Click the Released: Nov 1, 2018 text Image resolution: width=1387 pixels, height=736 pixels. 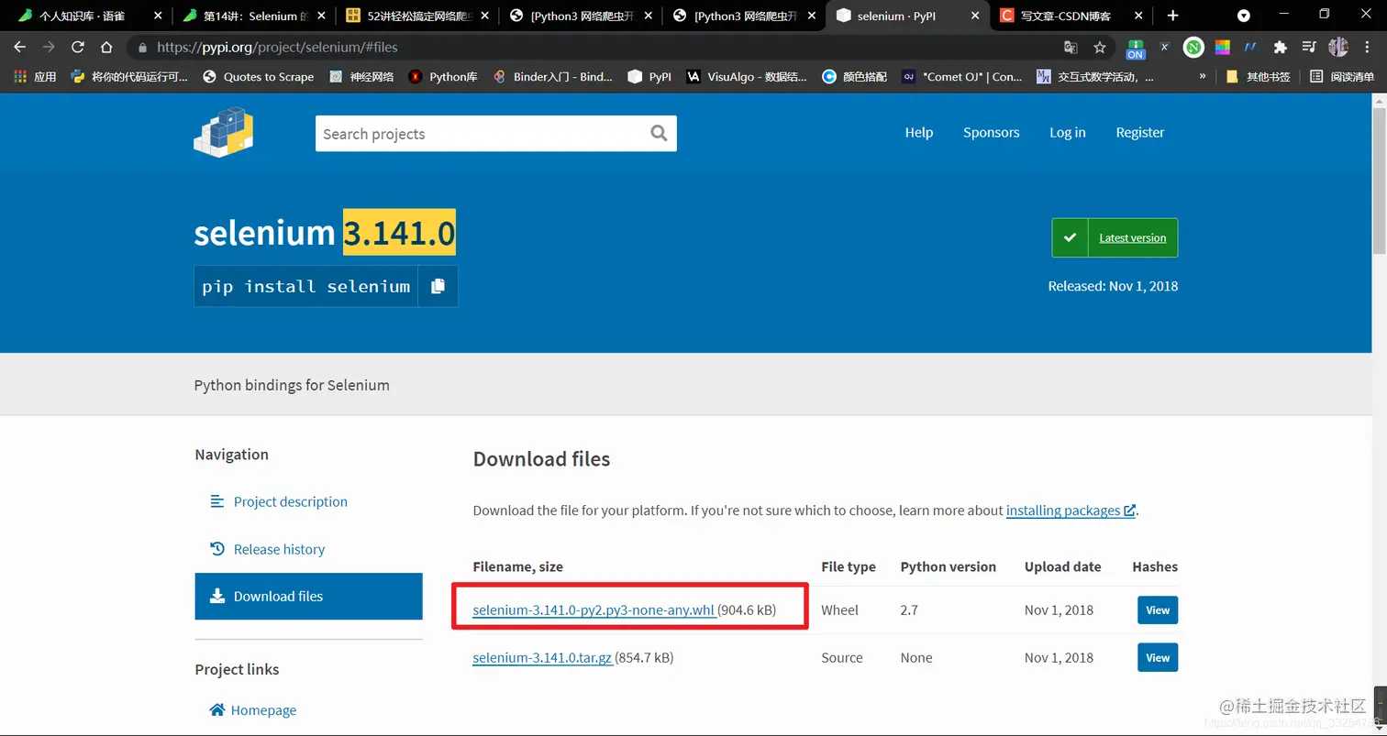[1113, 286]
